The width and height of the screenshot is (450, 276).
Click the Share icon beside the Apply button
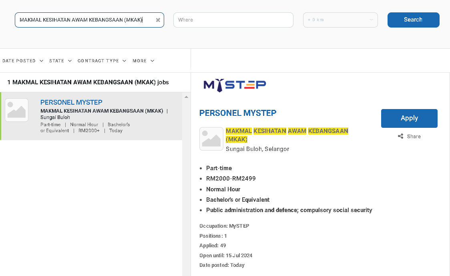tap(400, 136)
